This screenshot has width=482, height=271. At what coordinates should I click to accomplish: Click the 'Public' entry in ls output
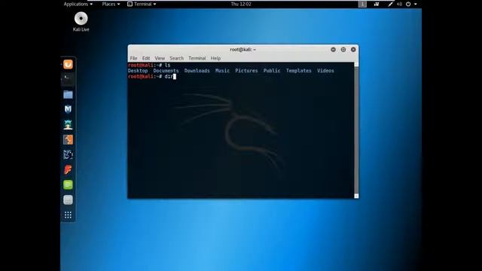point(272,71)
